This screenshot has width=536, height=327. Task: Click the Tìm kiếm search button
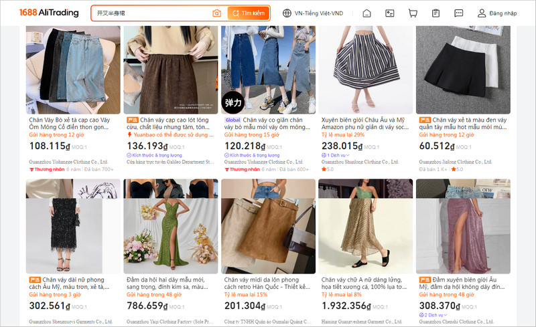[x=249, y=13]
